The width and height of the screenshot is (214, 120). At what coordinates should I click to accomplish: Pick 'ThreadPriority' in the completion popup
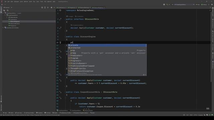coord(107,68)
